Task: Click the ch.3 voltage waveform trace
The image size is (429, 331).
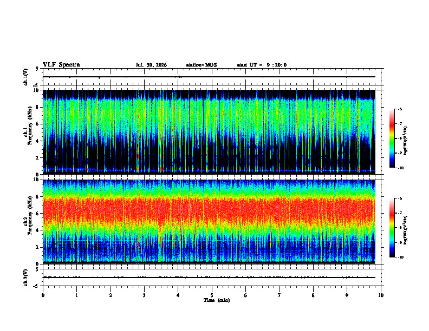Action: click(209, 277)
